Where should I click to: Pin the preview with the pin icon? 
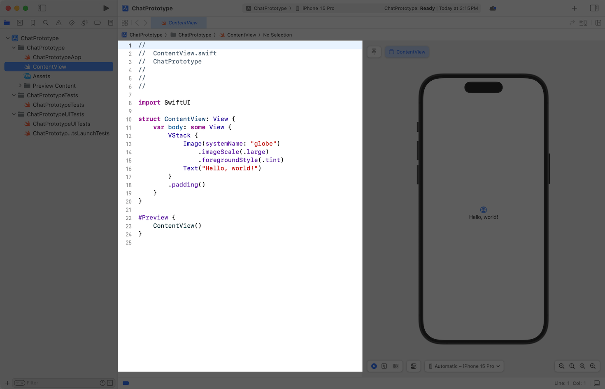pos(374,52)
